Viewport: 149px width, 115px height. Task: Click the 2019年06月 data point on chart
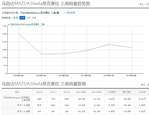tap(87, 50)
